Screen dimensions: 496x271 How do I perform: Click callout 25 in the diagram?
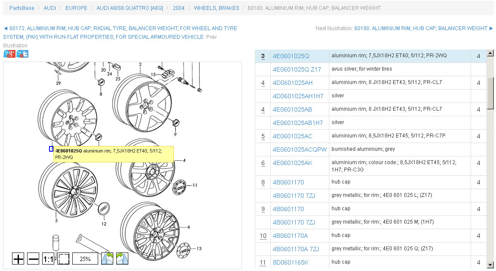[x=118, y=79]
